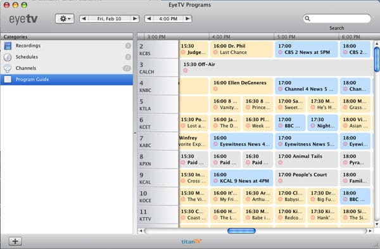Select channel 2 KCBS row header
The height and width of the screenshot is (249, 380).
158,49
